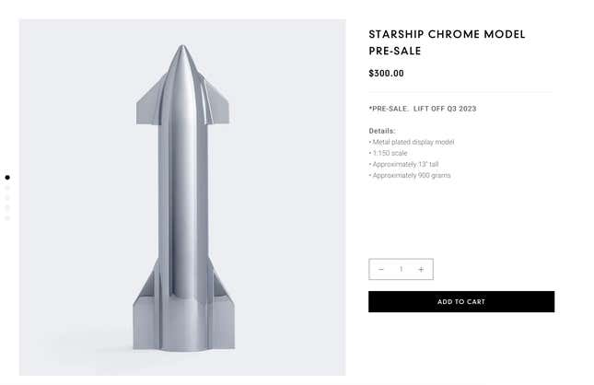Increase quantity with the plus icon
Viewport: 594px width, 385px height.
pos(421,270)
